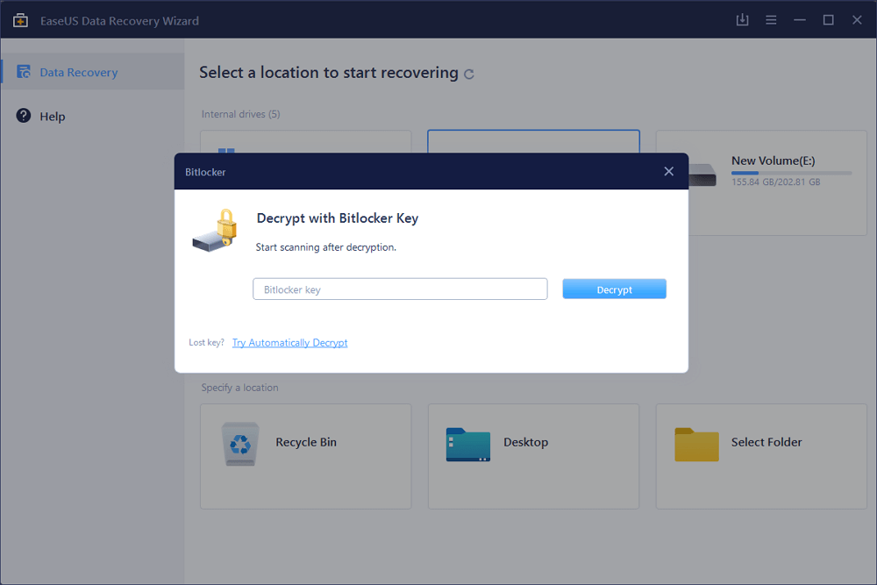Close the Bitlocker dialog
Screen dimensions: 877x585
(669, 172)
